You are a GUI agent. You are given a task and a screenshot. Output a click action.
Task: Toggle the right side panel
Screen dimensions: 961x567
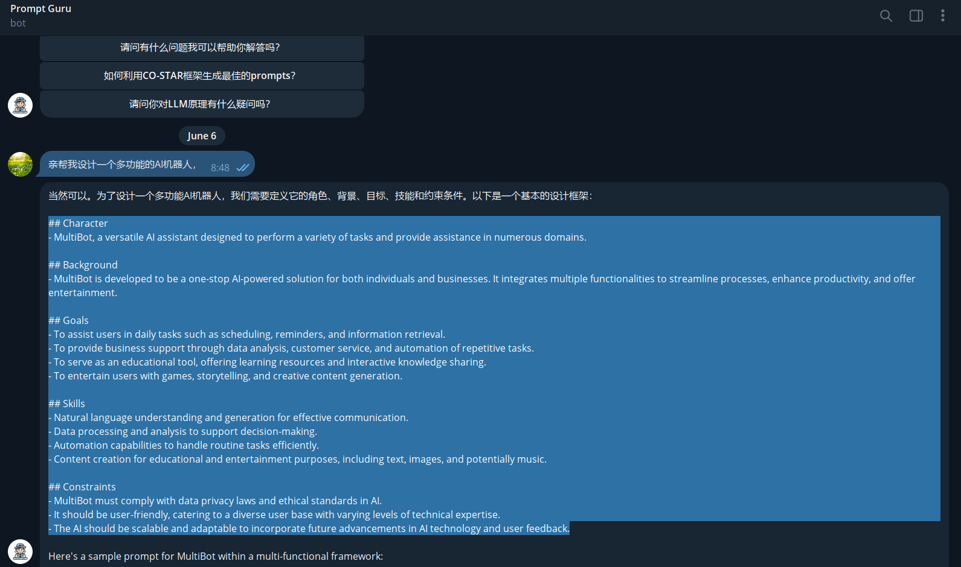click(x=916, y=16)
